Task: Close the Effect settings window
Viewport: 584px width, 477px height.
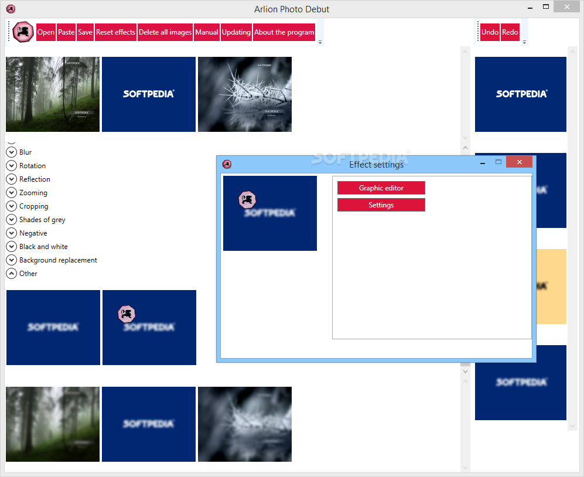Action: pyautogui.click(x=519, y=162)
